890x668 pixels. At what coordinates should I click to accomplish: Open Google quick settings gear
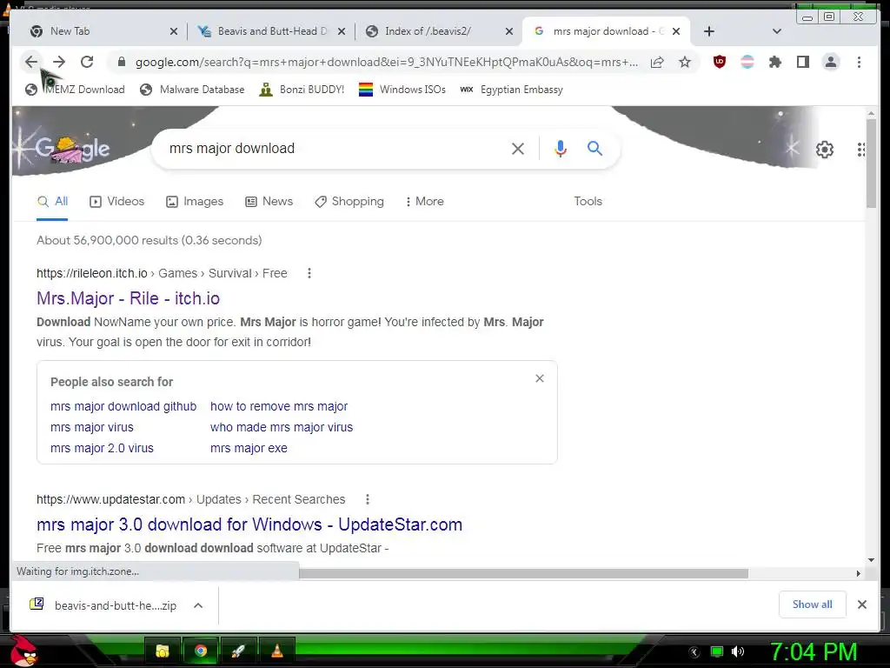[x=824, y=150]
